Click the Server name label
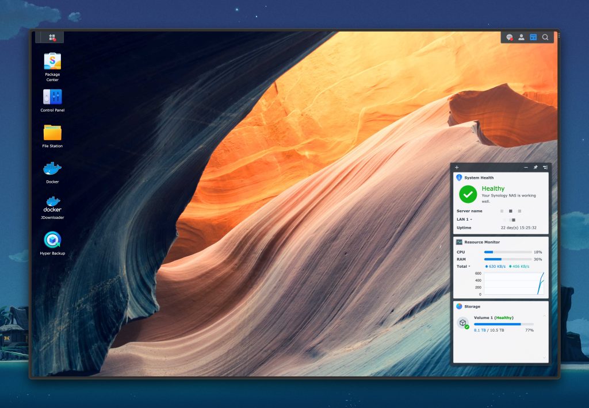Screen dimensions: 589x408 [469, 211]
